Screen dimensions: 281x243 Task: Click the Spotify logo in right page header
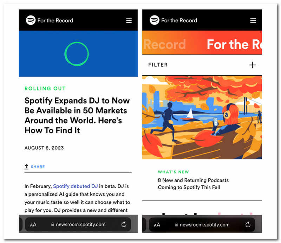point(155,20)
